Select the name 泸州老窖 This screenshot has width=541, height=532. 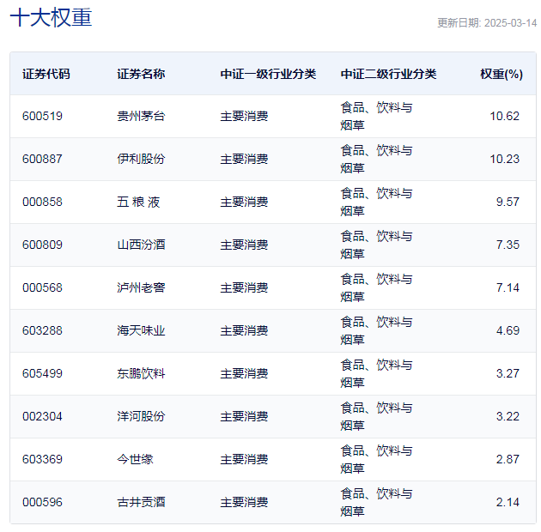[141, 288]
